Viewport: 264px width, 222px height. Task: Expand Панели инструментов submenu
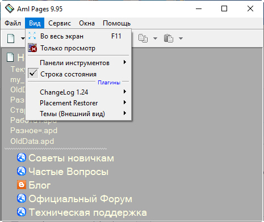point(78,63)
